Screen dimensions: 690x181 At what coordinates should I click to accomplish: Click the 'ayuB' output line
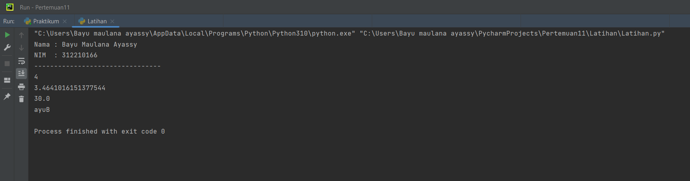42,110
